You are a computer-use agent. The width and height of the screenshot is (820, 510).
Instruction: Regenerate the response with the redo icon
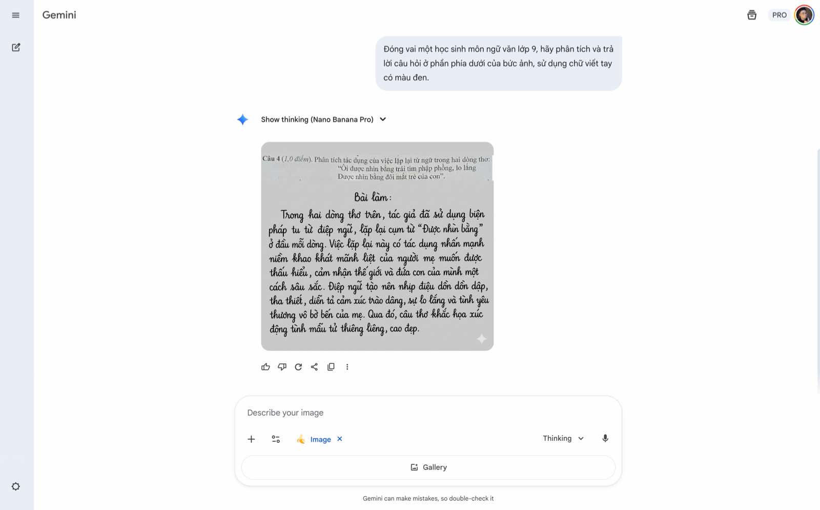298,367
